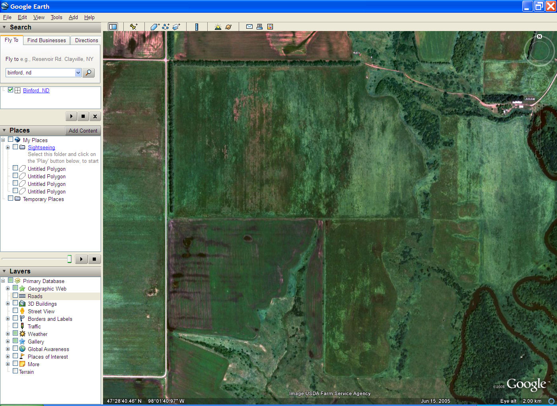The image size is (557, 406).
Task: Click the Weather layer sun icon
Action: pos(22,334)
